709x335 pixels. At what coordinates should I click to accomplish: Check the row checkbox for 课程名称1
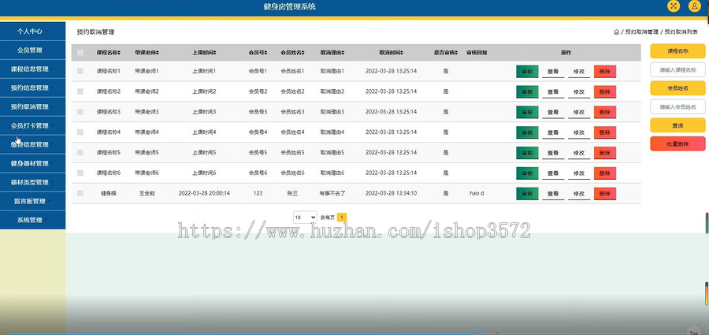[80, 71]
